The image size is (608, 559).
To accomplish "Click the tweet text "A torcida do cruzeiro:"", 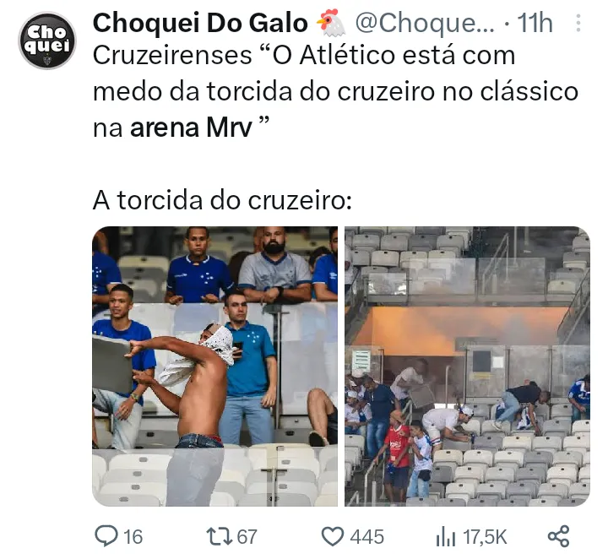I will (222, 200).
